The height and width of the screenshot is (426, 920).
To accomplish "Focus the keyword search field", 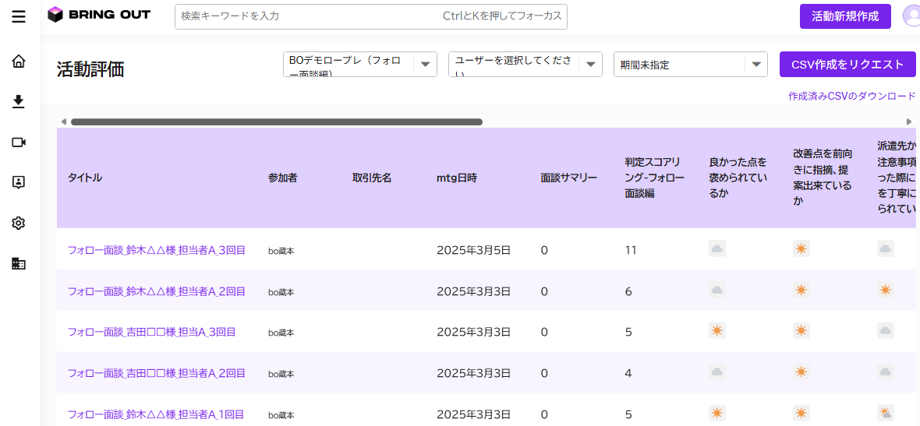I will pyautogui.click(x=371, y=16).
